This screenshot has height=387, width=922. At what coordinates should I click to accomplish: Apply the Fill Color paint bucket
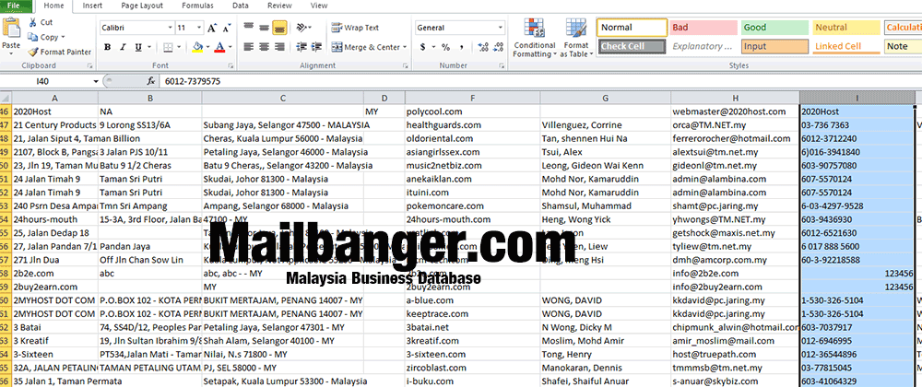[197, 47]
